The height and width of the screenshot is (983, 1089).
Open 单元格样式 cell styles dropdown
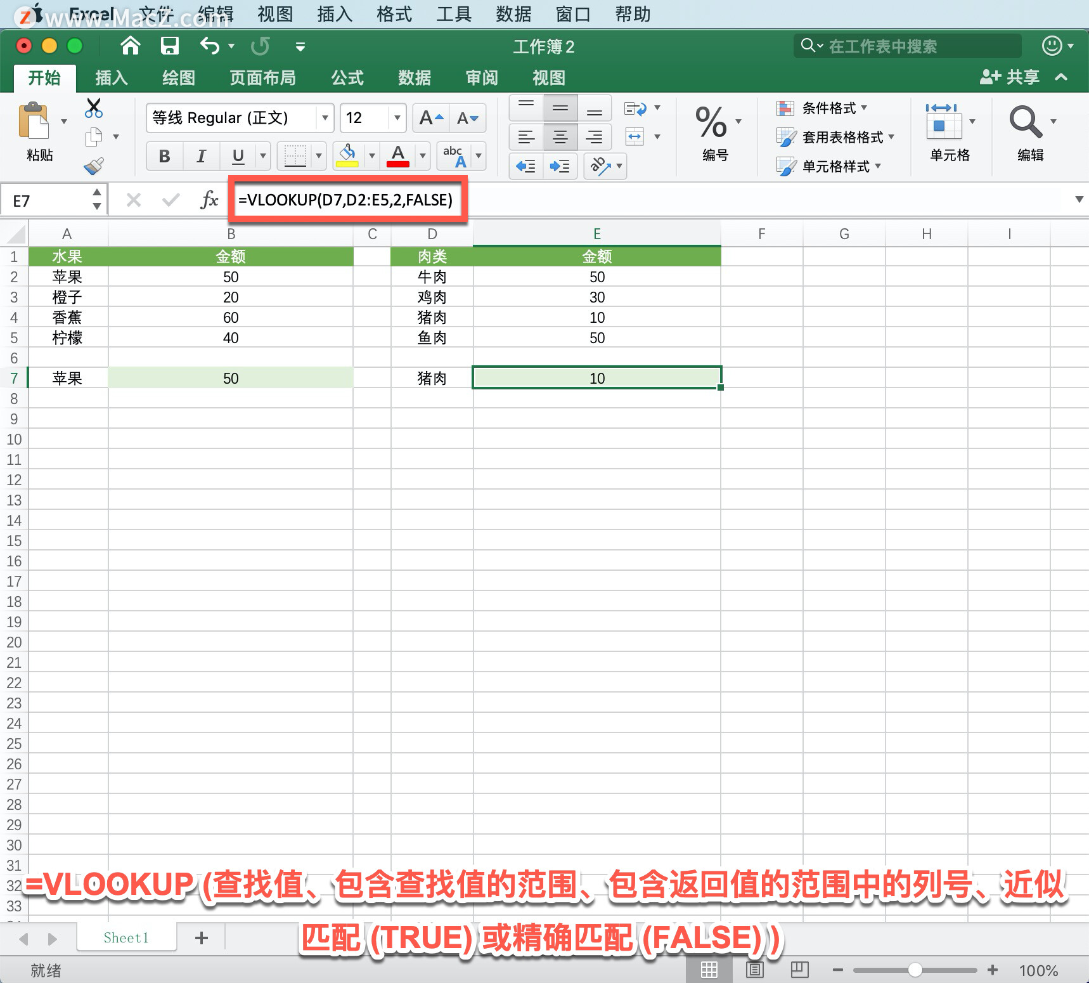coord(829,166)
